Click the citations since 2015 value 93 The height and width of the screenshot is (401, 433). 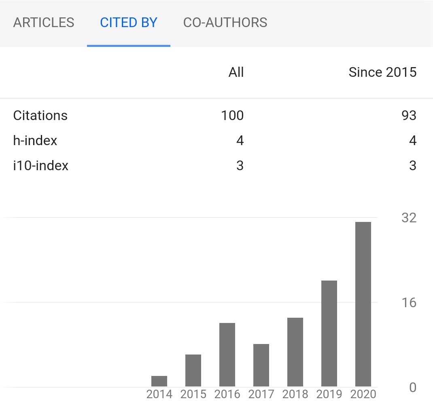[409, 116]
